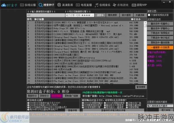Click the results list scroll-down arrow
The width and height of the screenshot is (174, 123).
(145, 82)
